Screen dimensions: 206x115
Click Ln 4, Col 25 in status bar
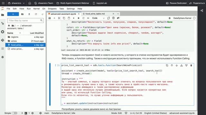point(136,113)
